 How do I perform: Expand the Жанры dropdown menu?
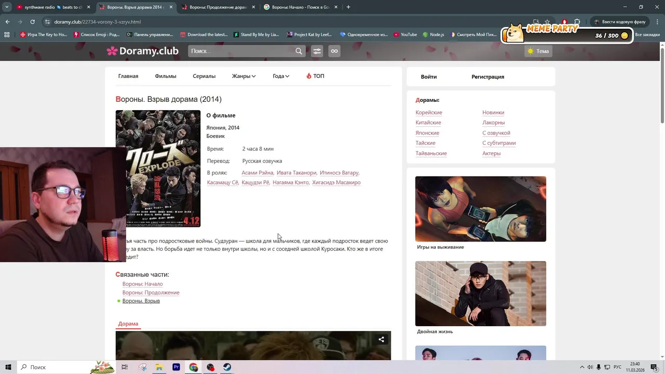(x=244, y=76)
